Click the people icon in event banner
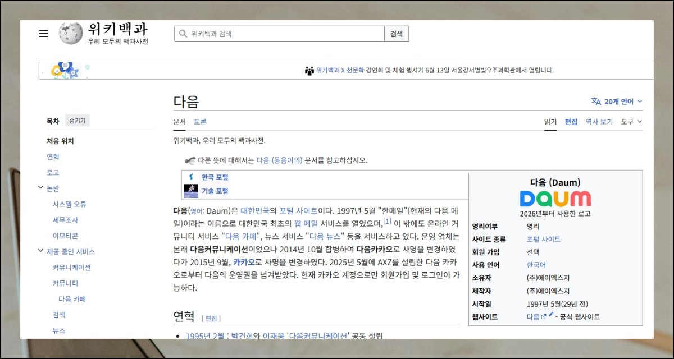 pos(309,71)
